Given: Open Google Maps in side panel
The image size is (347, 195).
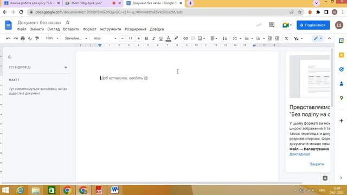Looking at the screenshot, I should (x=341, y=98).
